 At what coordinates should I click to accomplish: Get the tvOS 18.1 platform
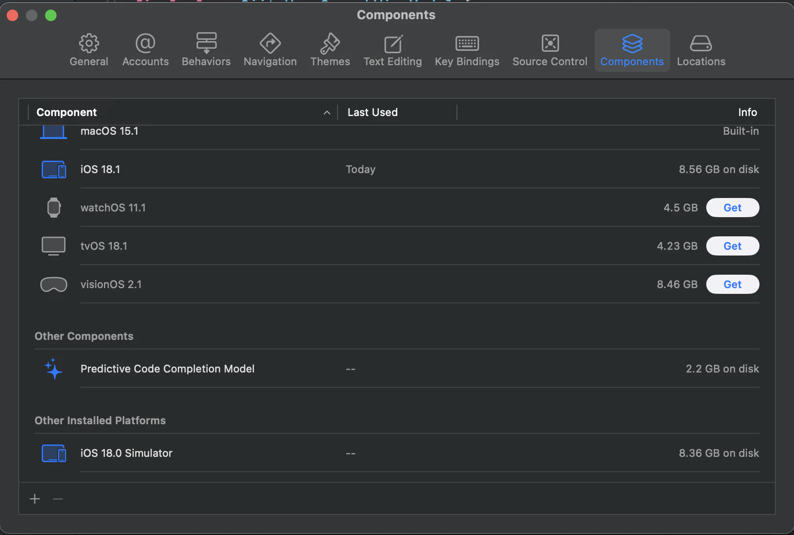[x=733, y=246]
